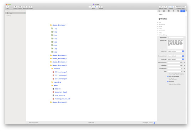The width and height of the screenshot is (192, 131).
Task: Open the Projects toolbar icon
Action: [x=15, y=7]
